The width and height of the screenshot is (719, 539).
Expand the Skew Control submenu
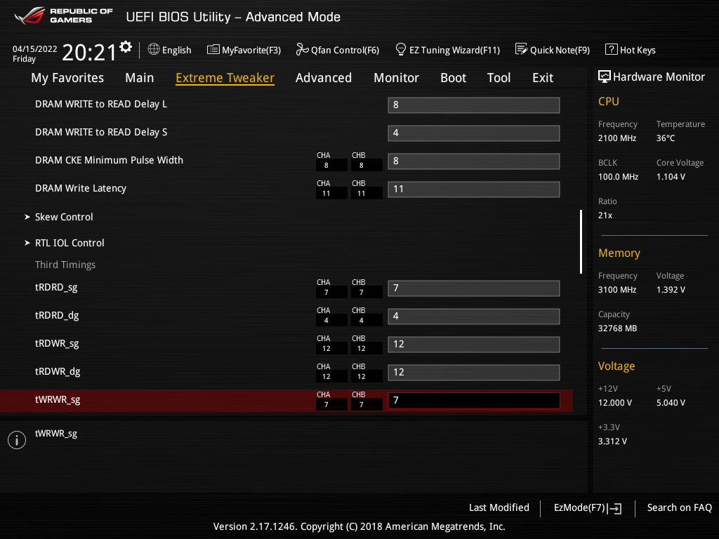coord(64,217)
